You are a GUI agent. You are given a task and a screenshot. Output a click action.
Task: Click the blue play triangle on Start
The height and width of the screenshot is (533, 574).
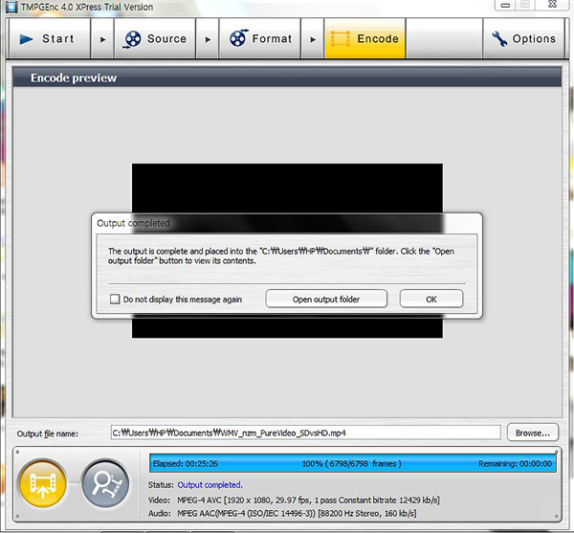tap(26, 39)
